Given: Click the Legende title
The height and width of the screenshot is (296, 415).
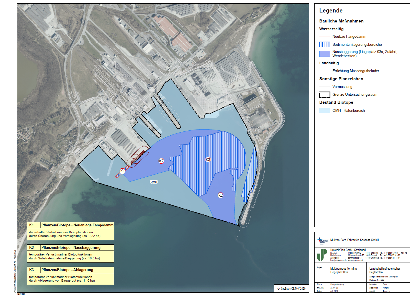Looking at the screenshot, I should pyautogui.click(x=331, y=11).
